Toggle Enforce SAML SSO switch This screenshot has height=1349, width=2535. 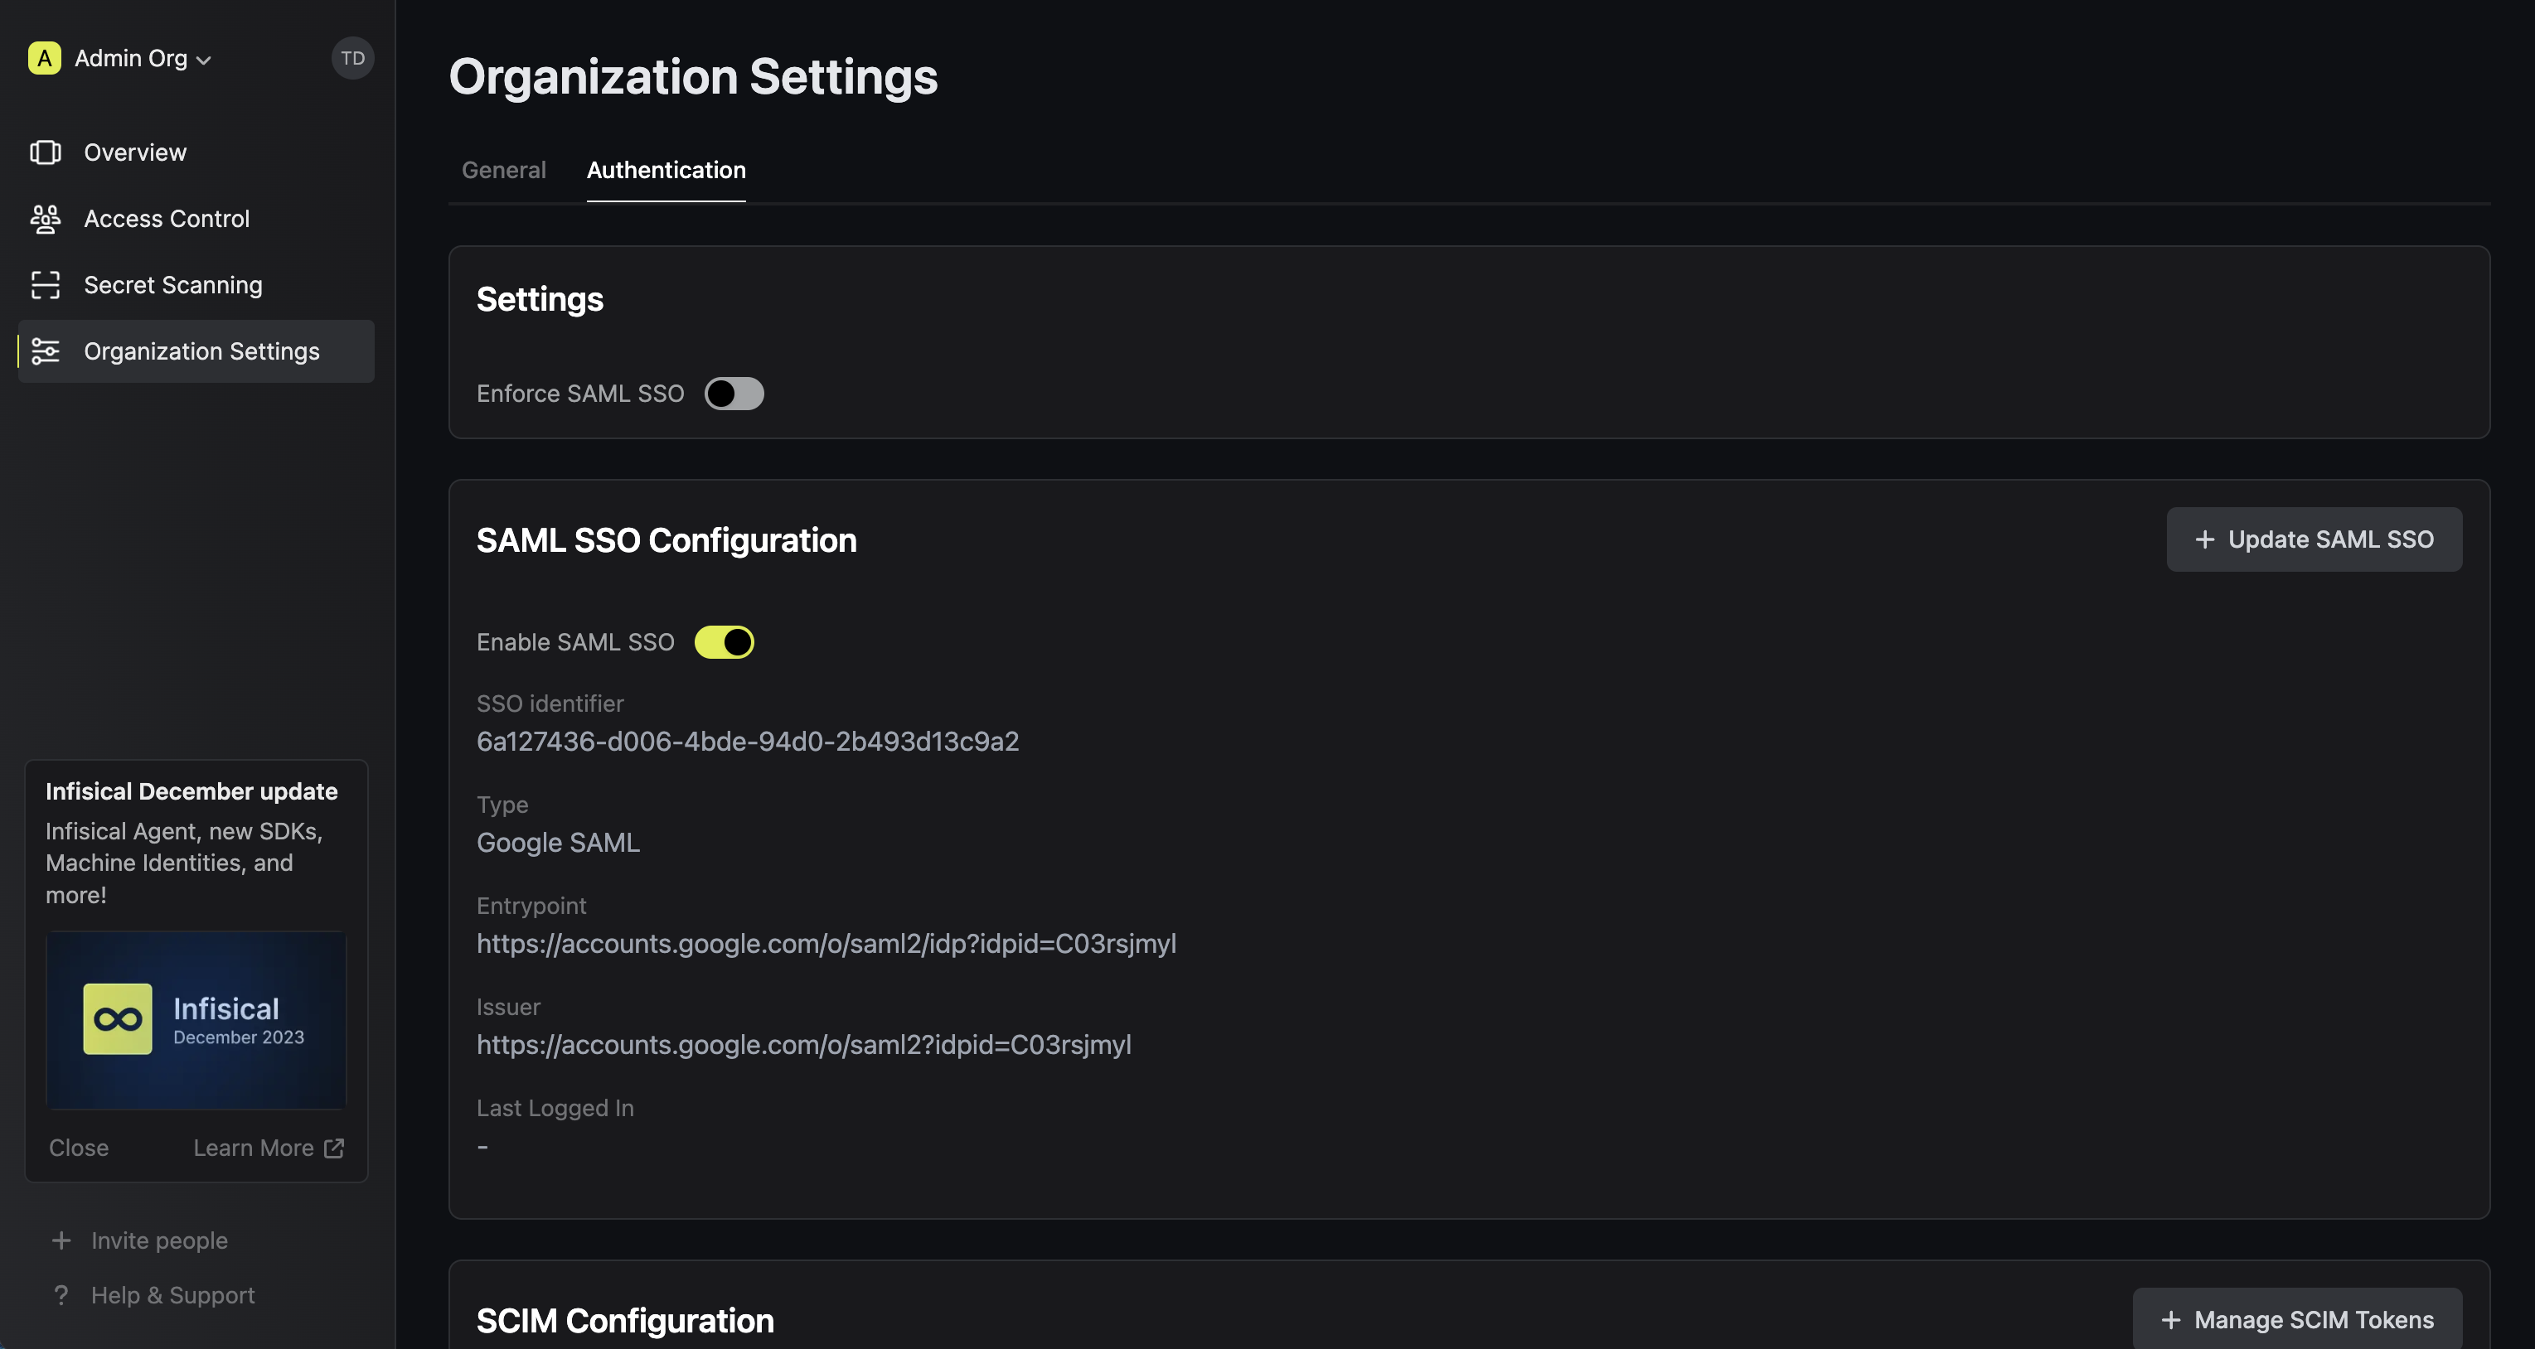(x=734, y=394)
